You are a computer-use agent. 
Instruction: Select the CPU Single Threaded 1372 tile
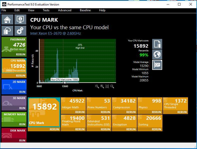[x=175, y=104]
